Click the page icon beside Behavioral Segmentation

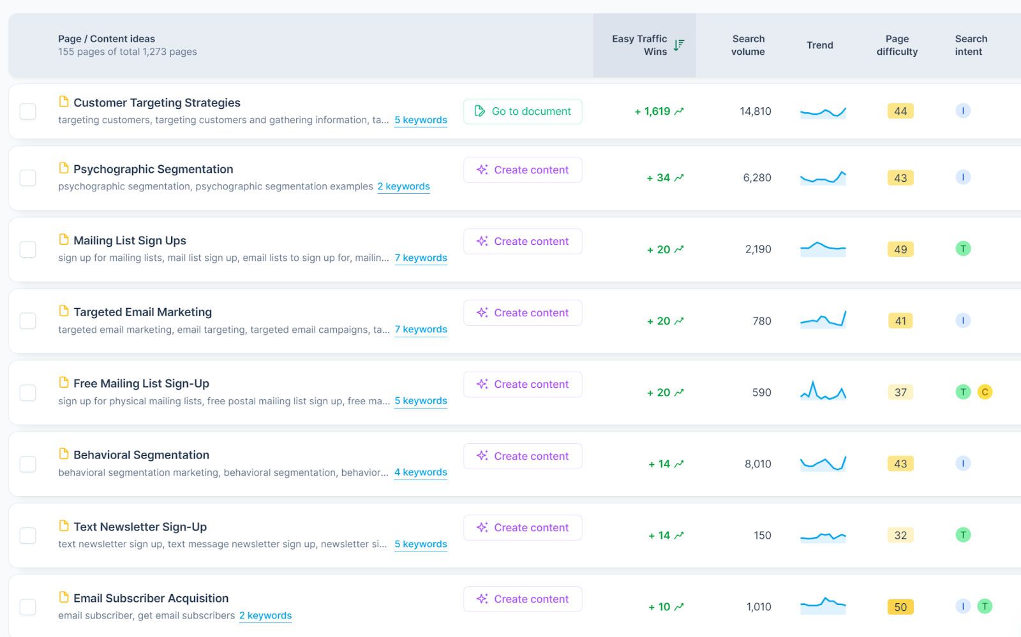point(64,454)
